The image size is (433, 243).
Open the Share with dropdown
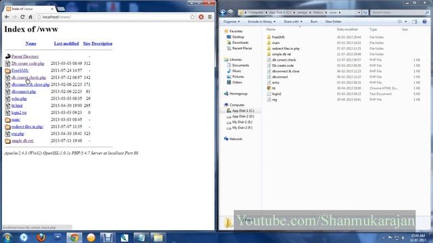[x=293, y=22]
